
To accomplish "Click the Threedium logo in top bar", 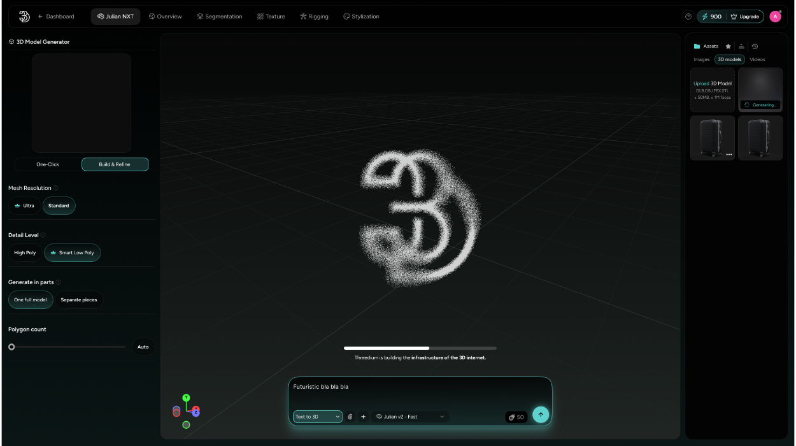I will tap(24, 17).
